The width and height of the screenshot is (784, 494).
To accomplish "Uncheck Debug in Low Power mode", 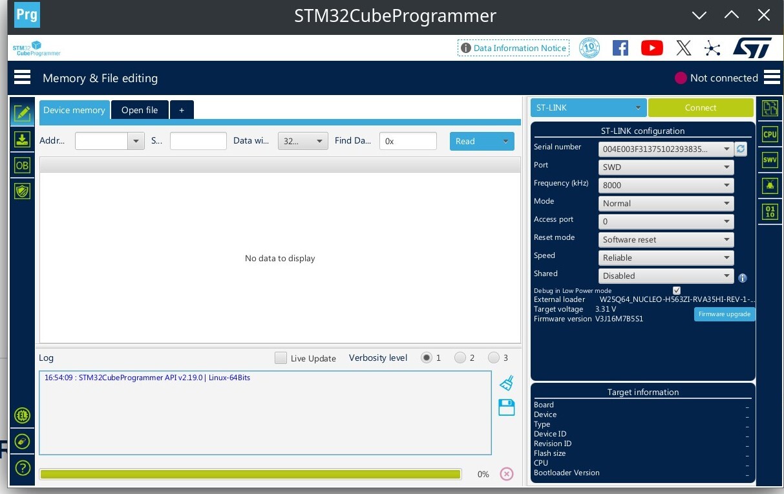I will pos(677,290).
